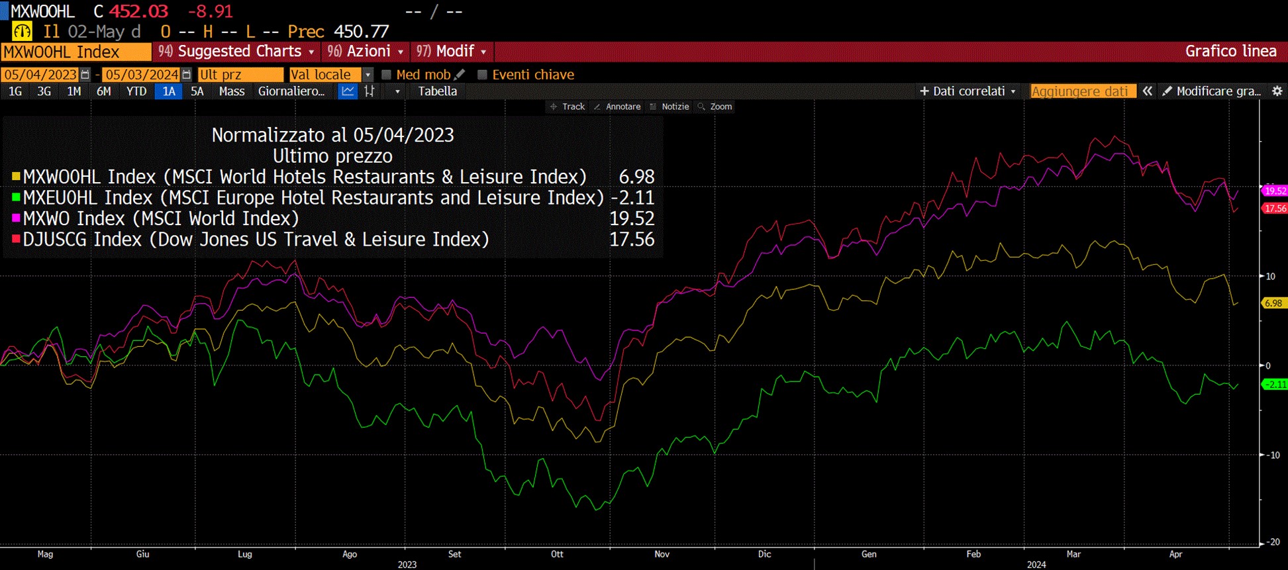Select the 1G time range
This screenshot has height=570, width=1288.
(x=15, y=91)
